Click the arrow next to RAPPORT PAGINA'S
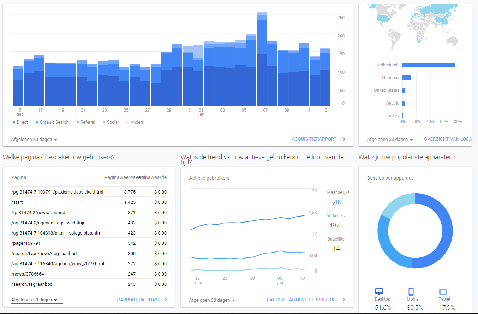 (166, 300)
